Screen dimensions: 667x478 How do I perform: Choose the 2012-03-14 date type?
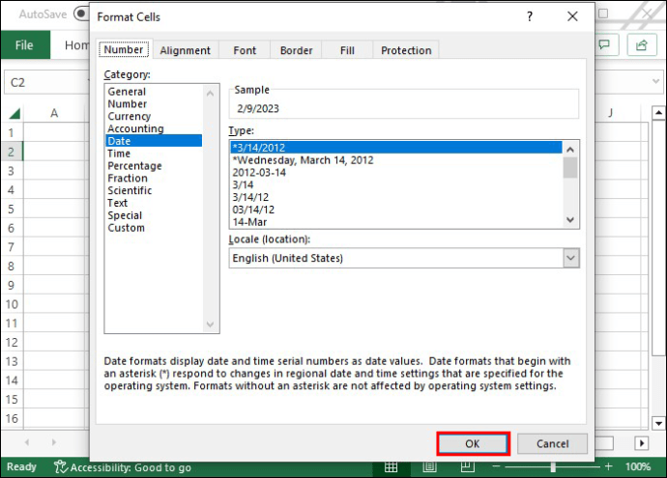[x=256, y=172]
